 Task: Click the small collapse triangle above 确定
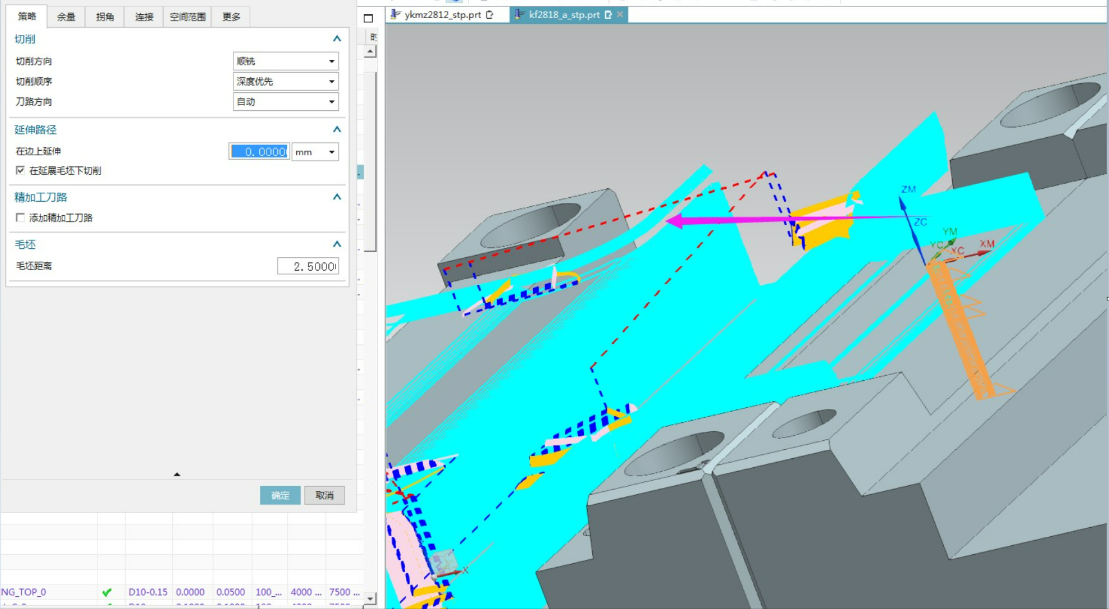(177, 474)
